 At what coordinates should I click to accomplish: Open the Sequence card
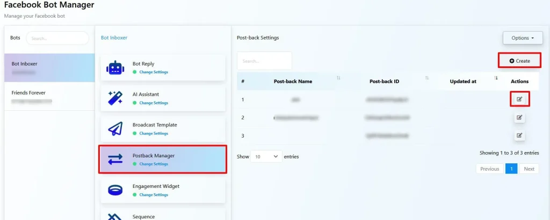163,214
